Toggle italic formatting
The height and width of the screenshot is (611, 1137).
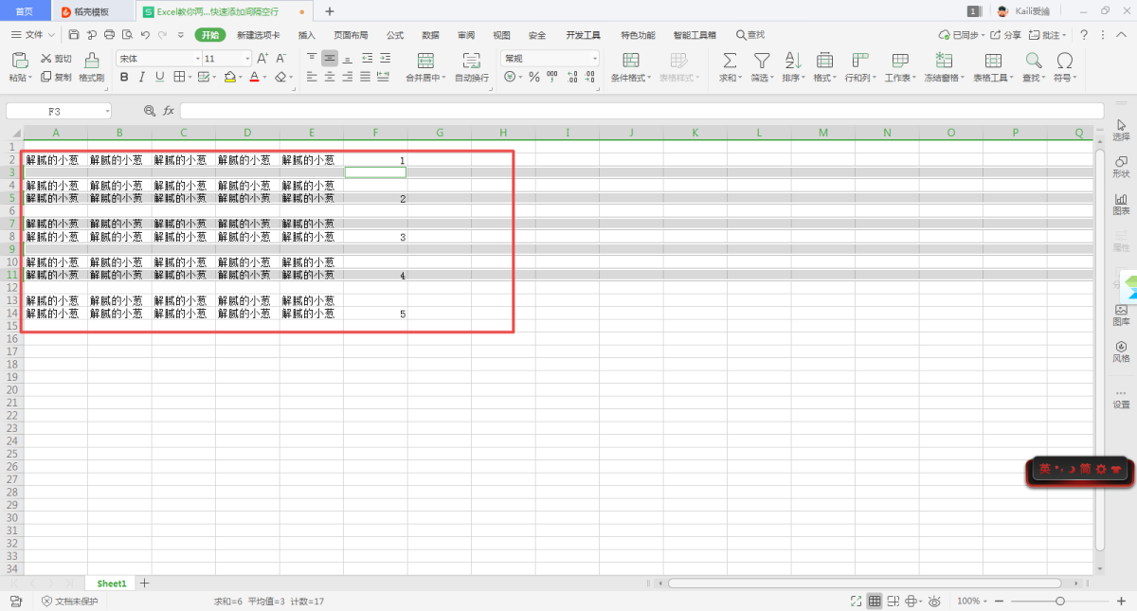[x=142, y=78]
